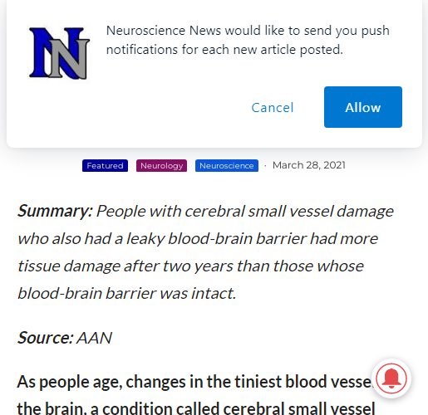
Task: Click the line 'blood-brain barrier was intact.'
Action: [127, 293]
